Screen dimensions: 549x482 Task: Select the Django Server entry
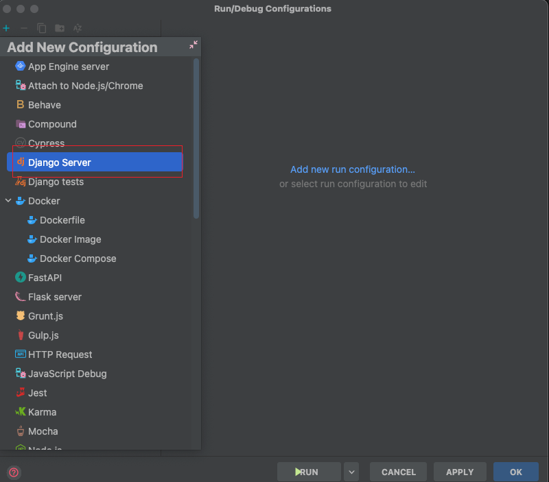[x=95, y=162]
